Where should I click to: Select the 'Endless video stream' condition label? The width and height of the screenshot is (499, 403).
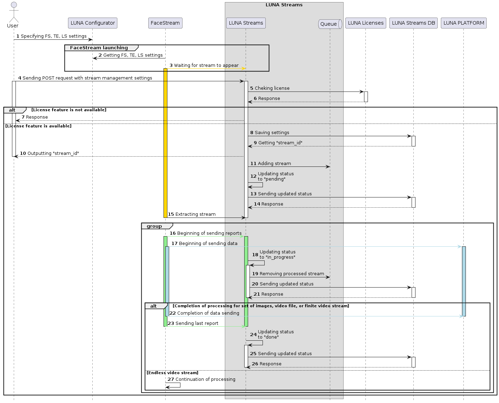click(172, 372)
